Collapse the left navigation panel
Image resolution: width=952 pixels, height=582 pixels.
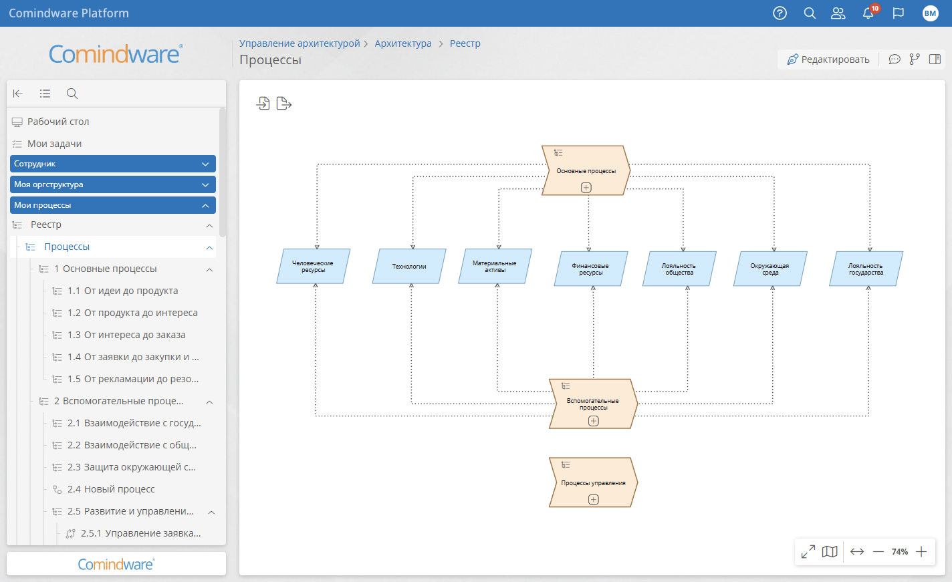coord(18,94)
